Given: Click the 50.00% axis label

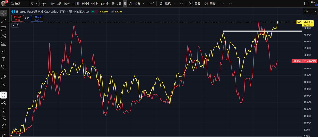Looking at the screenshot, I should (308, 68).
